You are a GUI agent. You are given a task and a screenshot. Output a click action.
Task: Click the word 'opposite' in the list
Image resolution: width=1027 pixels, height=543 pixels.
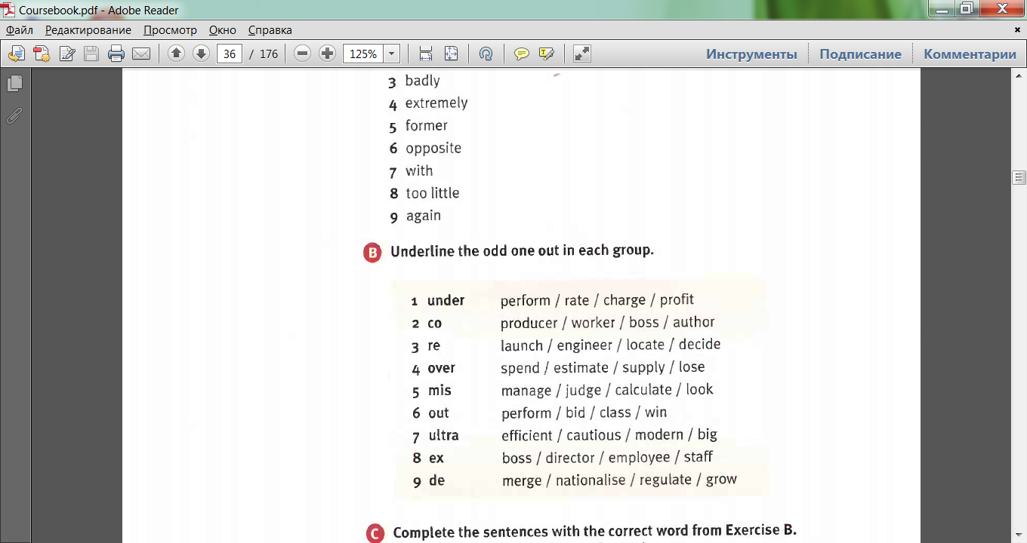tap(433, 149)
